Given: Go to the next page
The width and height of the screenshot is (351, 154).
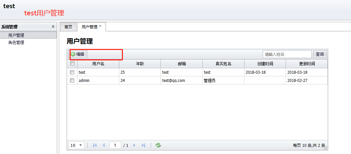Looking at the screenshot, I should pyautogui.click(x=134, y=145).
